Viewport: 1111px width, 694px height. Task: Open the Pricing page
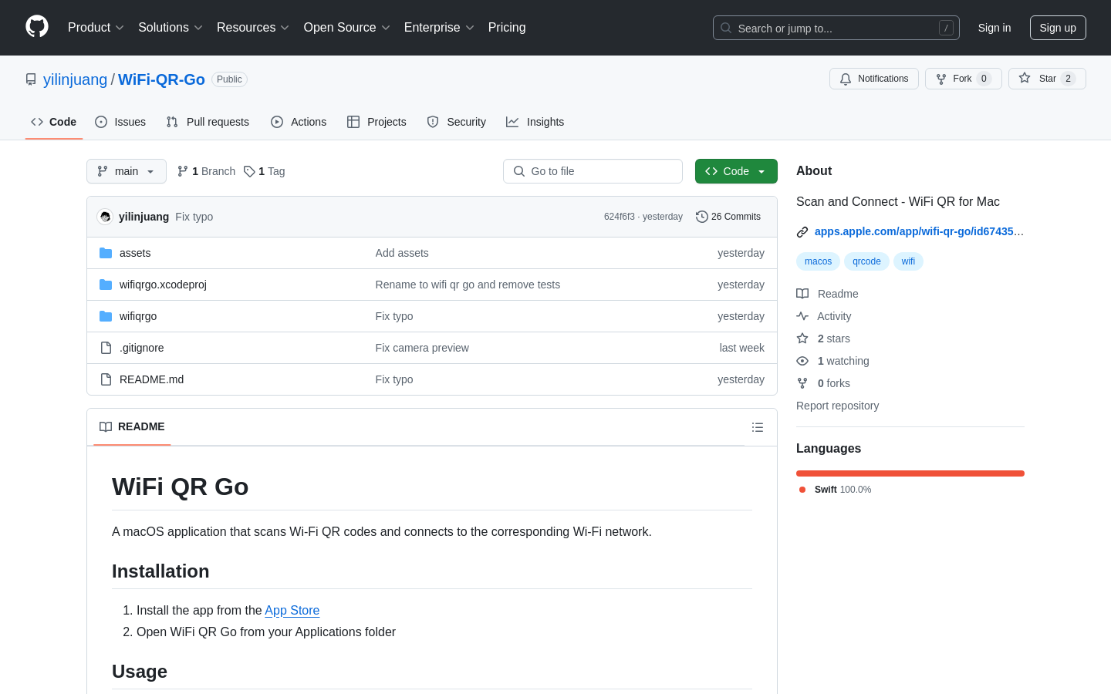pos(507,27)
